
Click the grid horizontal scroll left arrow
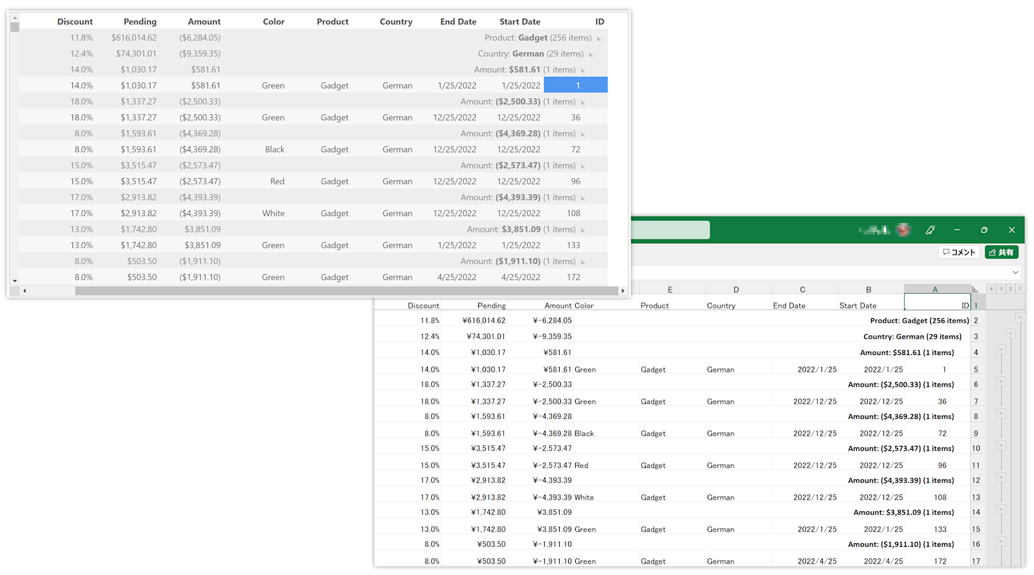[x=25, y=291]
